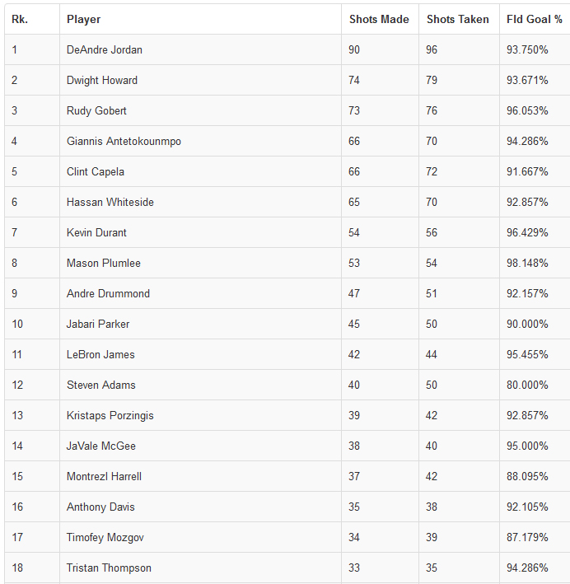
Task: Select Steven Adams' 80.000% cell
Action: (x=527, y=385)
